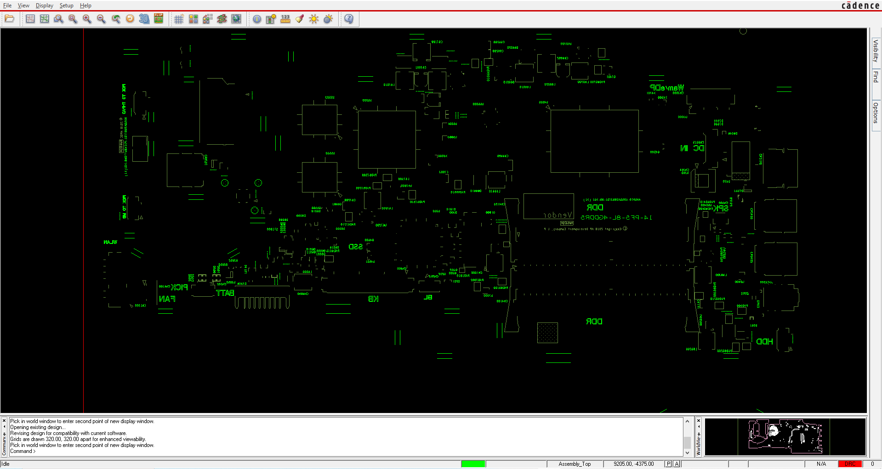Image resolution: width=882 pixels, height=469 pixels.
Task: Click the command console scroll up arrow
Action: point(687,421)
